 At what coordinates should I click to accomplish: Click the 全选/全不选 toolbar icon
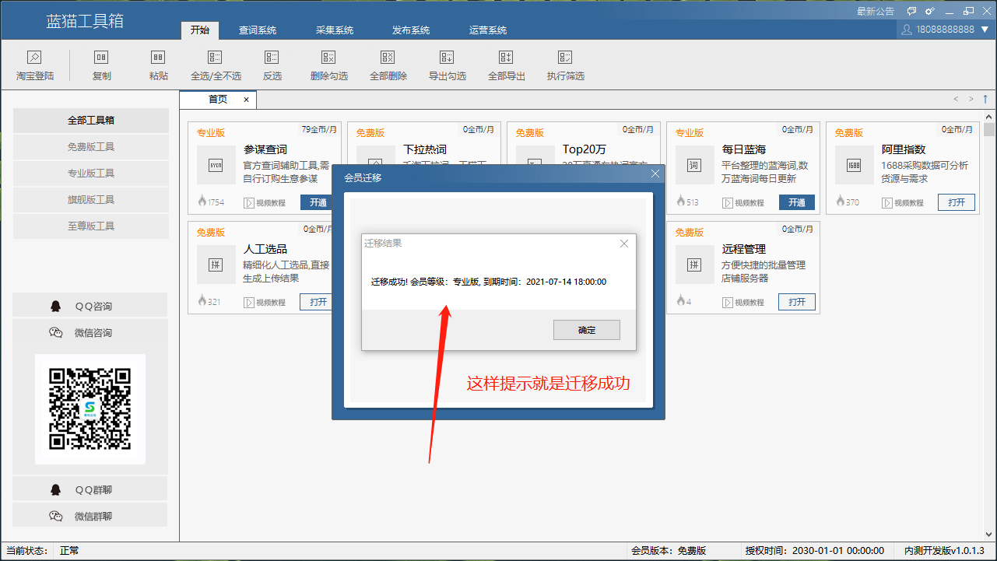click(x=216, y=58)
